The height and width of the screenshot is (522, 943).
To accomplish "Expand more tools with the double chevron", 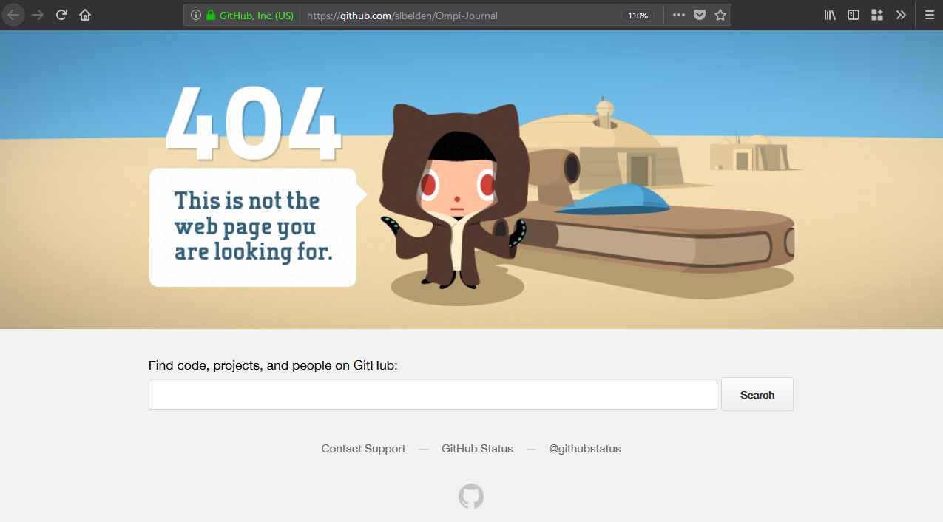I will [901, 15].
